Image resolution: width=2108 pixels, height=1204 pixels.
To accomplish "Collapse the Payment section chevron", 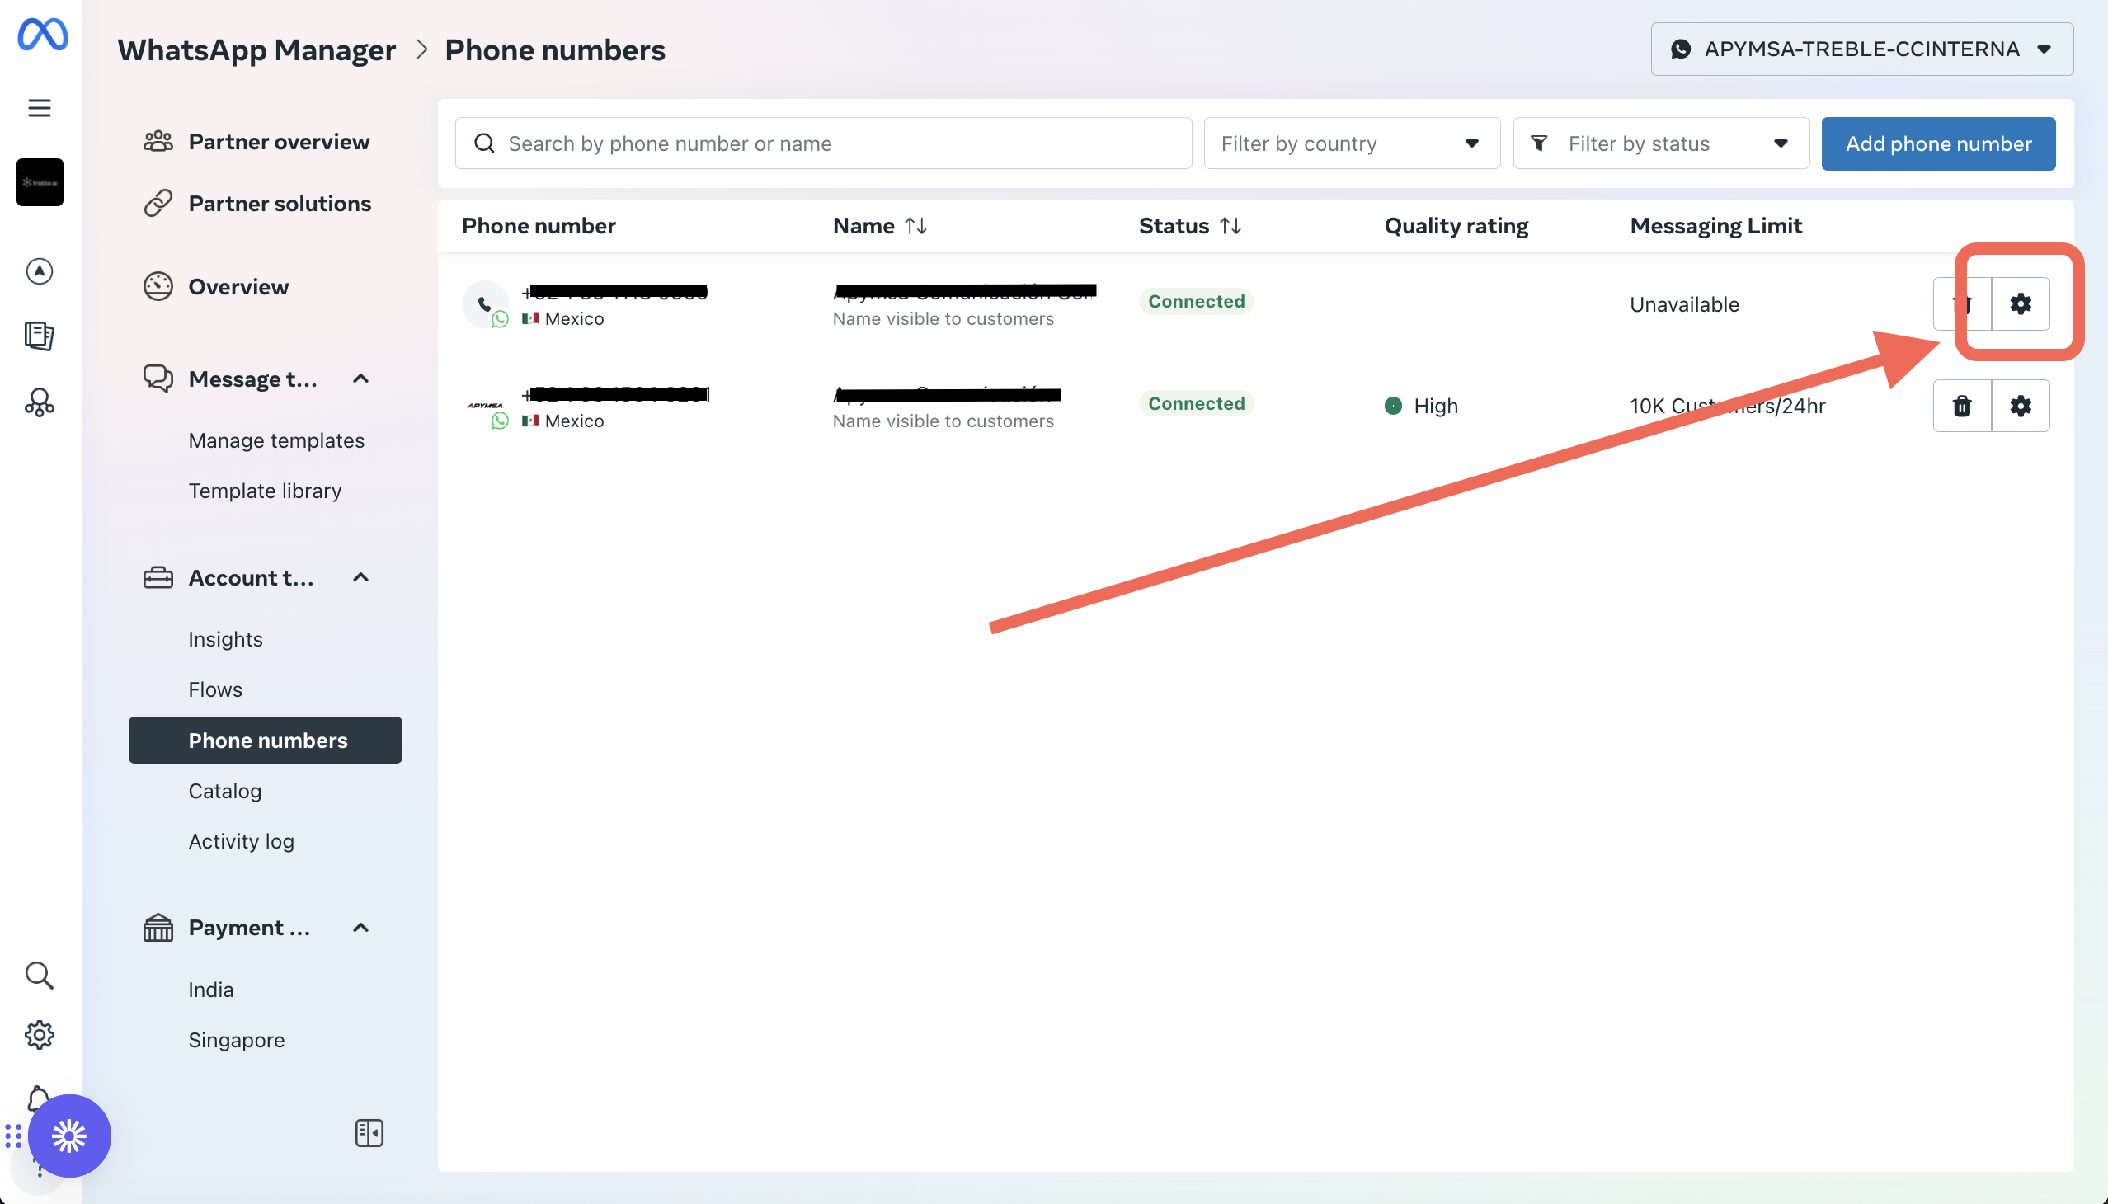I will 360,928.
